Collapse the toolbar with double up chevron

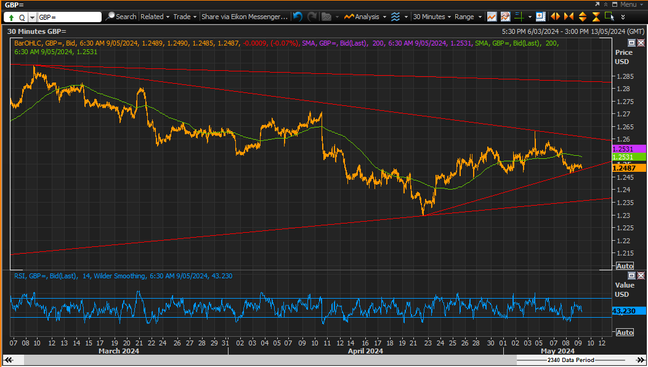(x=606, y=4)
